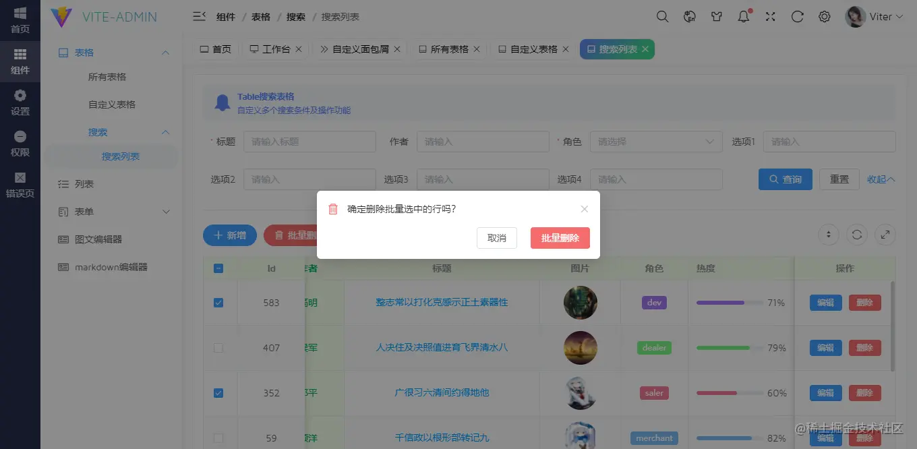This screenshot has width=917, height=449.
Task: Confirm with the 批量删除 button
Action: click(x=560, y=238)
